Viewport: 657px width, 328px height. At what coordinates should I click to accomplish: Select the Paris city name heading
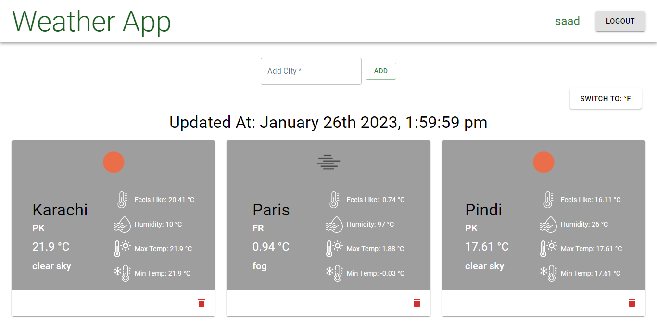271,210
